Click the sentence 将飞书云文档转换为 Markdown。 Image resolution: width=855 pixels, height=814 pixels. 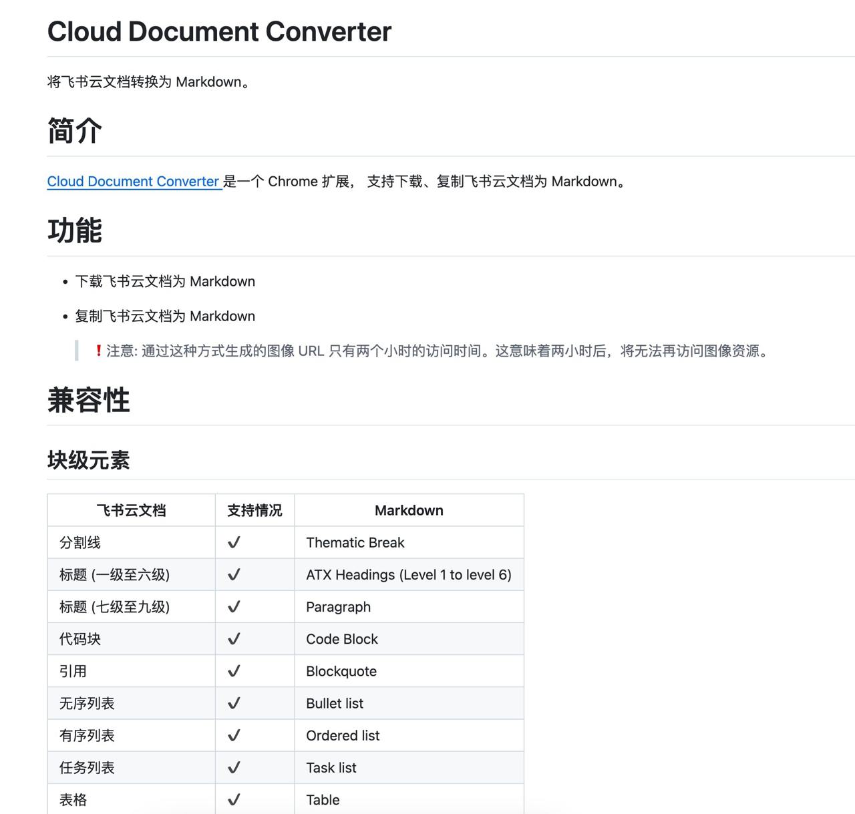tap(150, 81)
